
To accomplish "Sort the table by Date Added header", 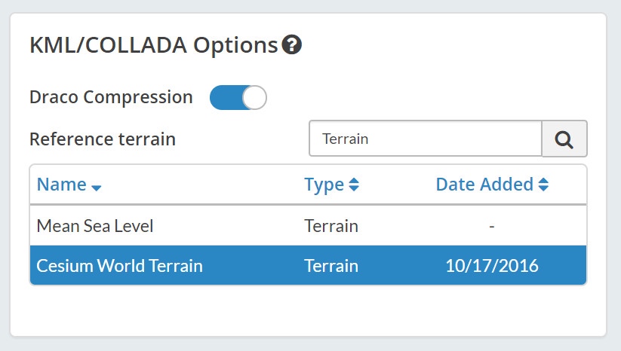I will coord(484,185).
